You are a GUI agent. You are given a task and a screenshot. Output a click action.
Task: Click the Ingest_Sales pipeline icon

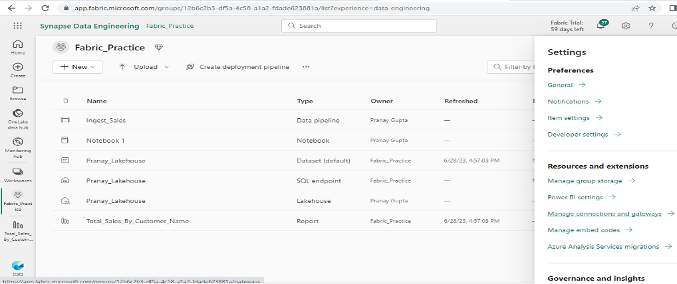click(x=65, y=120)
